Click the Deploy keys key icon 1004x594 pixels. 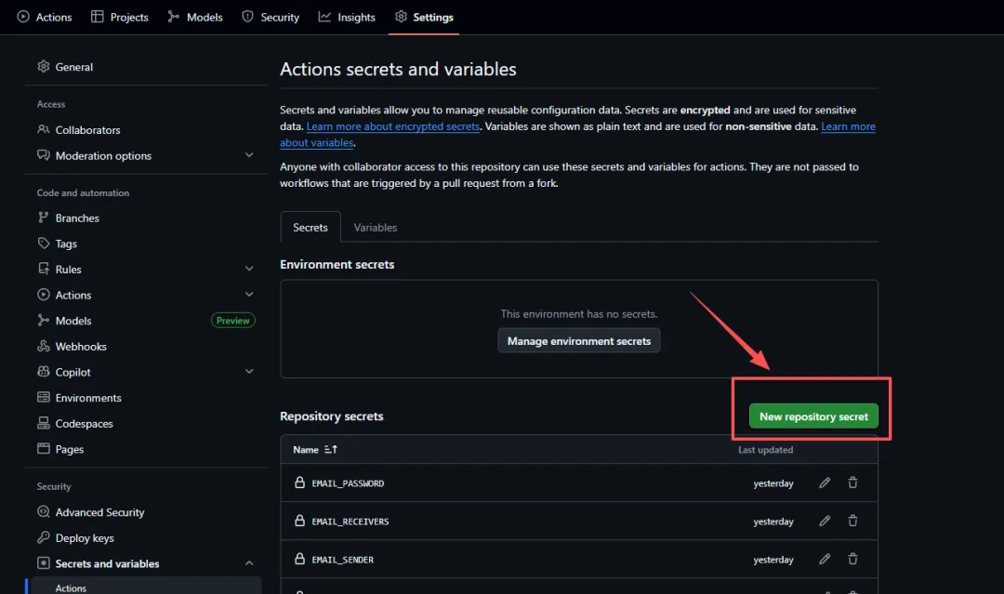pos(44,538)
